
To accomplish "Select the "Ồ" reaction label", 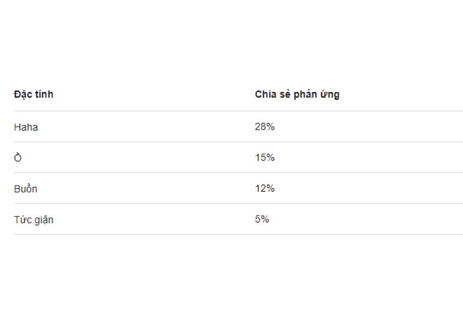I will click(x=18, y=158).
